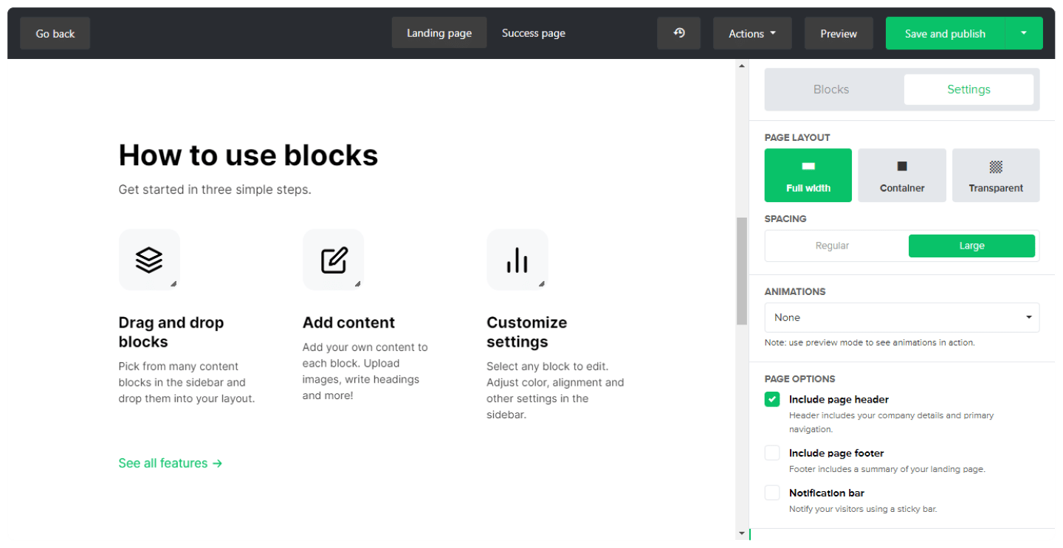Click the Preview button
This screenshot has height=548, width=1063.
pyautogui.click(x=839, y=33)
